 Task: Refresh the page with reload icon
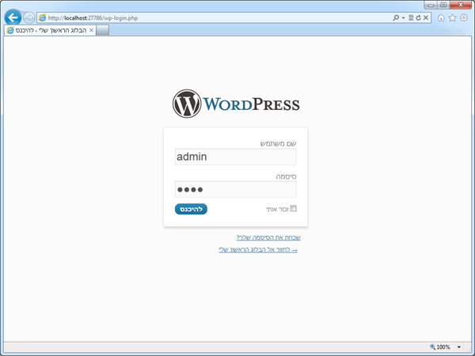point(418,18)
